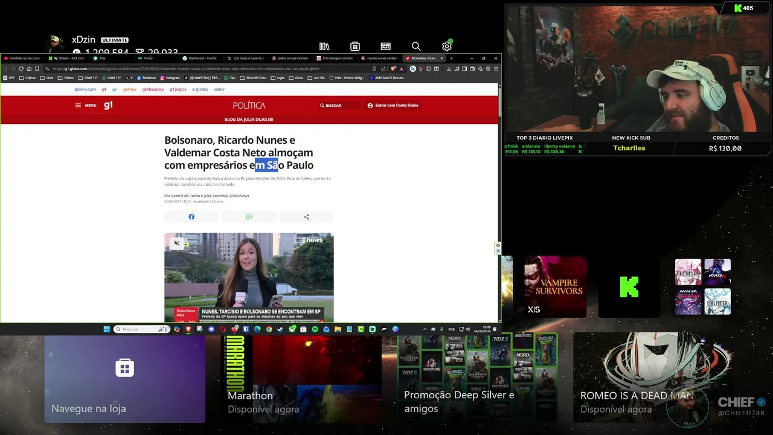Open the generic share icon button
773x435 pixels.
click(306, 217)
